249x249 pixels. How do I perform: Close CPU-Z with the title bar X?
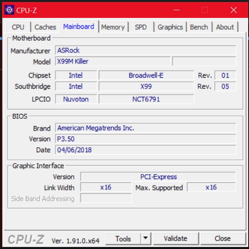pos(234,10)
